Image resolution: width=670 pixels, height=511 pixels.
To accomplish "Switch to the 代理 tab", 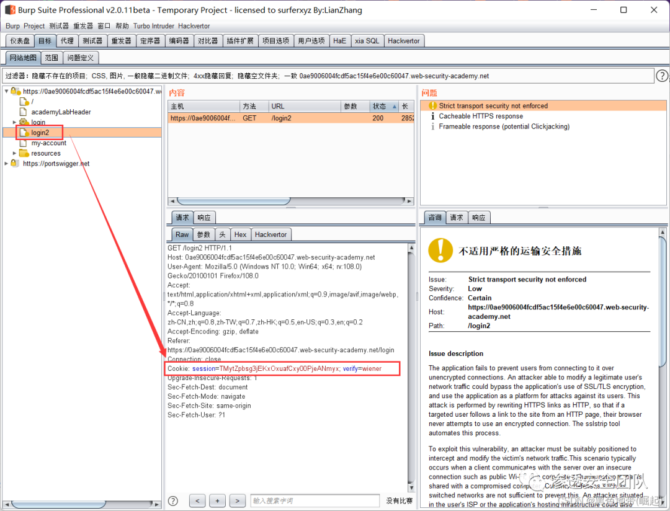I will tap(67, 41).
